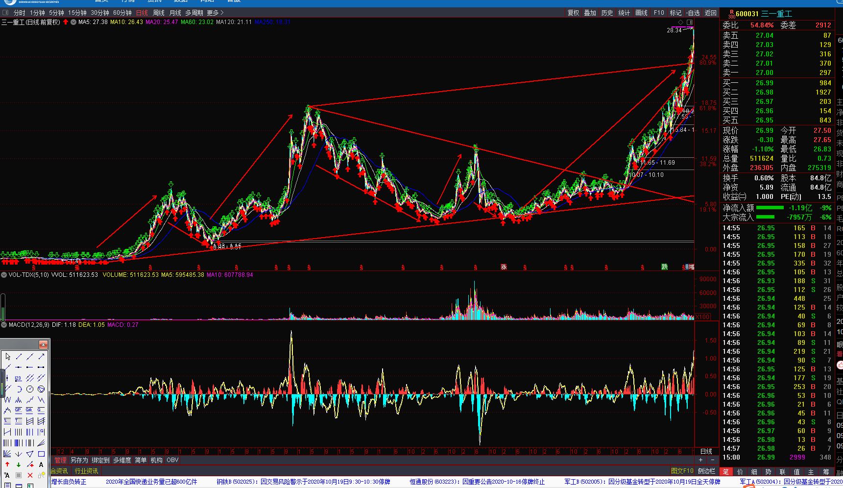Toggle the checkbox left of 分时
The height and width of the screenshot is (488, 843).
6,13
